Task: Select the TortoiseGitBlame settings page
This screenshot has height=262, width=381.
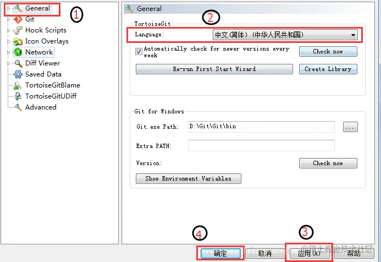Action: tap(53, 85)
